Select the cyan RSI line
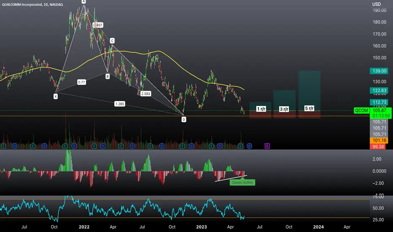The height and width of the screenshot is (232, 393). click(122, 208)
